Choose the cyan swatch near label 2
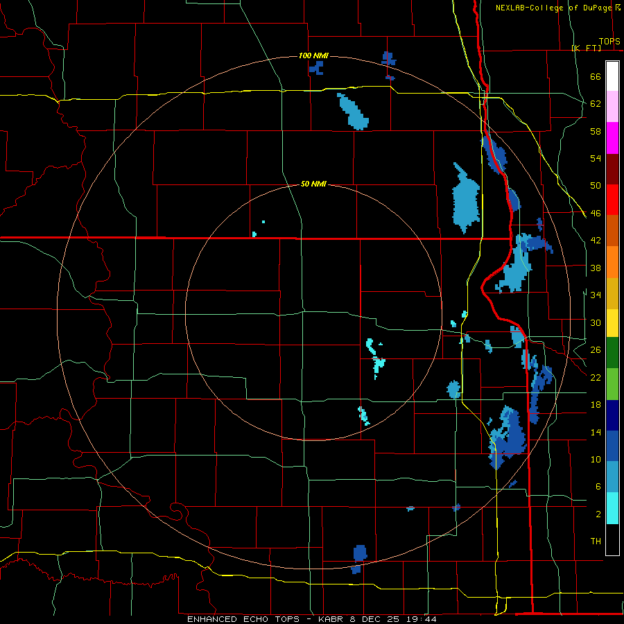The width and height of the screenshot is (624, 624). tap(612, 508)
